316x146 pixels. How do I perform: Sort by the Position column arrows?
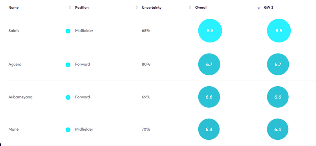pos(136,7)
